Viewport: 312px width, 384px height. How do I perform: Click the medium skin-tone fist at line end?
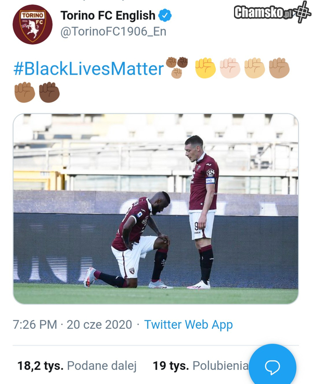(279, 68)
